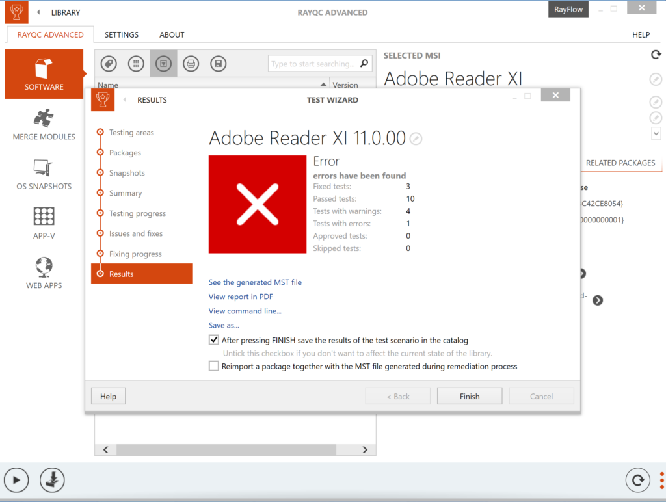Click the dark arrow circle in related packages

(x=598, y=300)
